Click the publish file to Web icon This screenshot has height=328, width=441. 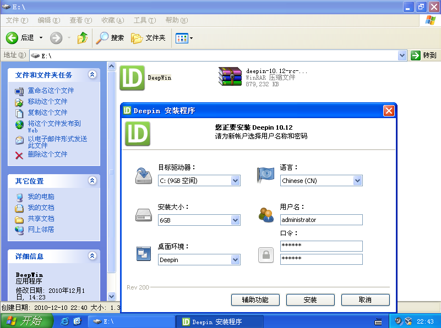(19, 124)
